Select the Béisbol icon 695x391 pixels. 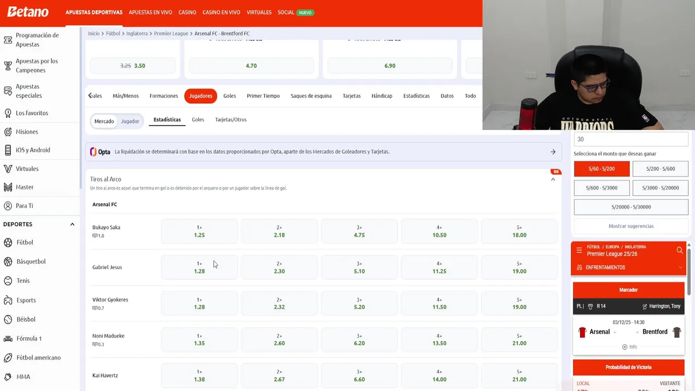[x=8, y=319]
